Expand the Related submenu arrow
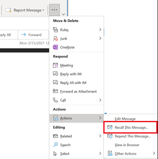This screenshot has height=159, width=158. tap(100, 136)
